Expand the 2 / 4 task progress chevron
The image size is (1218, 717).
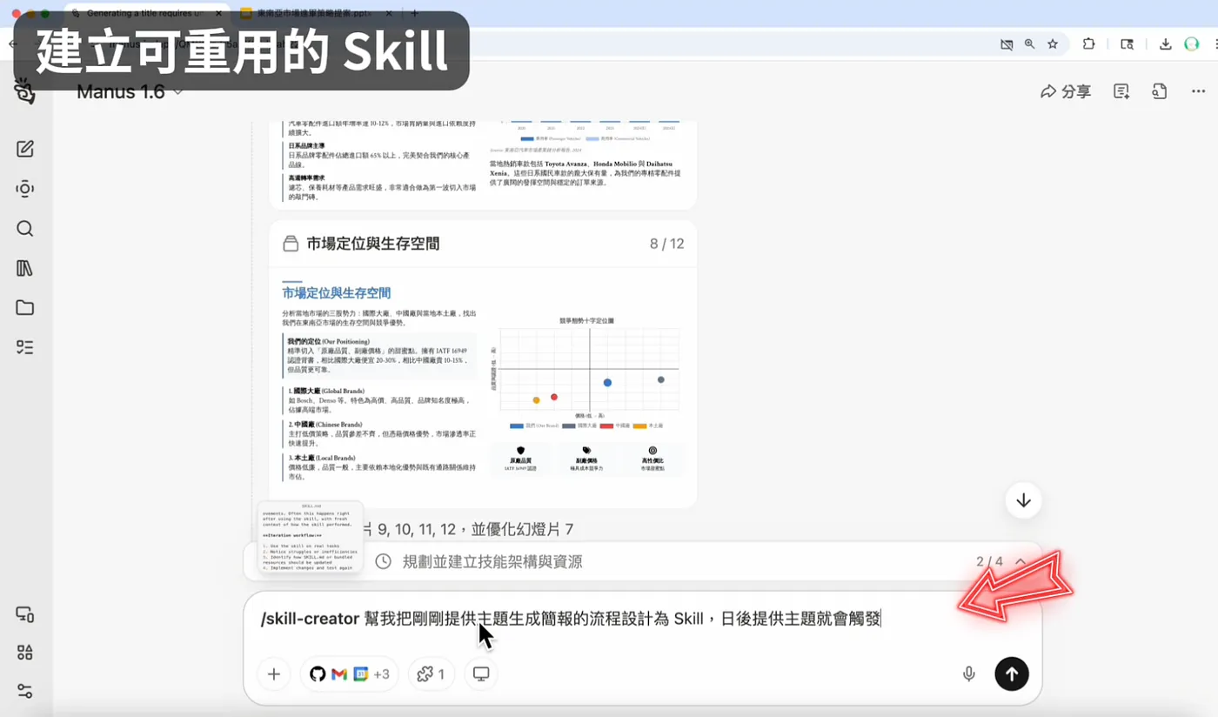(1021, 562)
